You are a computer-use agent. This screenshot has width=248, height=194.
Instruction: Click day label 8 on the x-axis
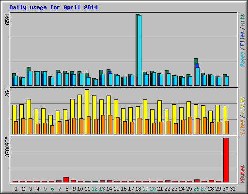pyautogui.click(x=67, y=189)
